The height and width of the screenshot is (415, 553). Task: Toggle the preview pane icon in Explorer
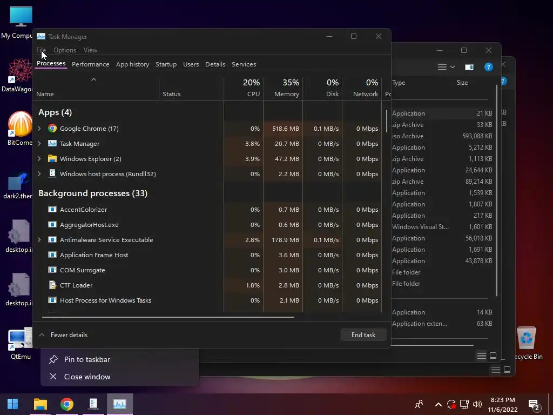469,67
